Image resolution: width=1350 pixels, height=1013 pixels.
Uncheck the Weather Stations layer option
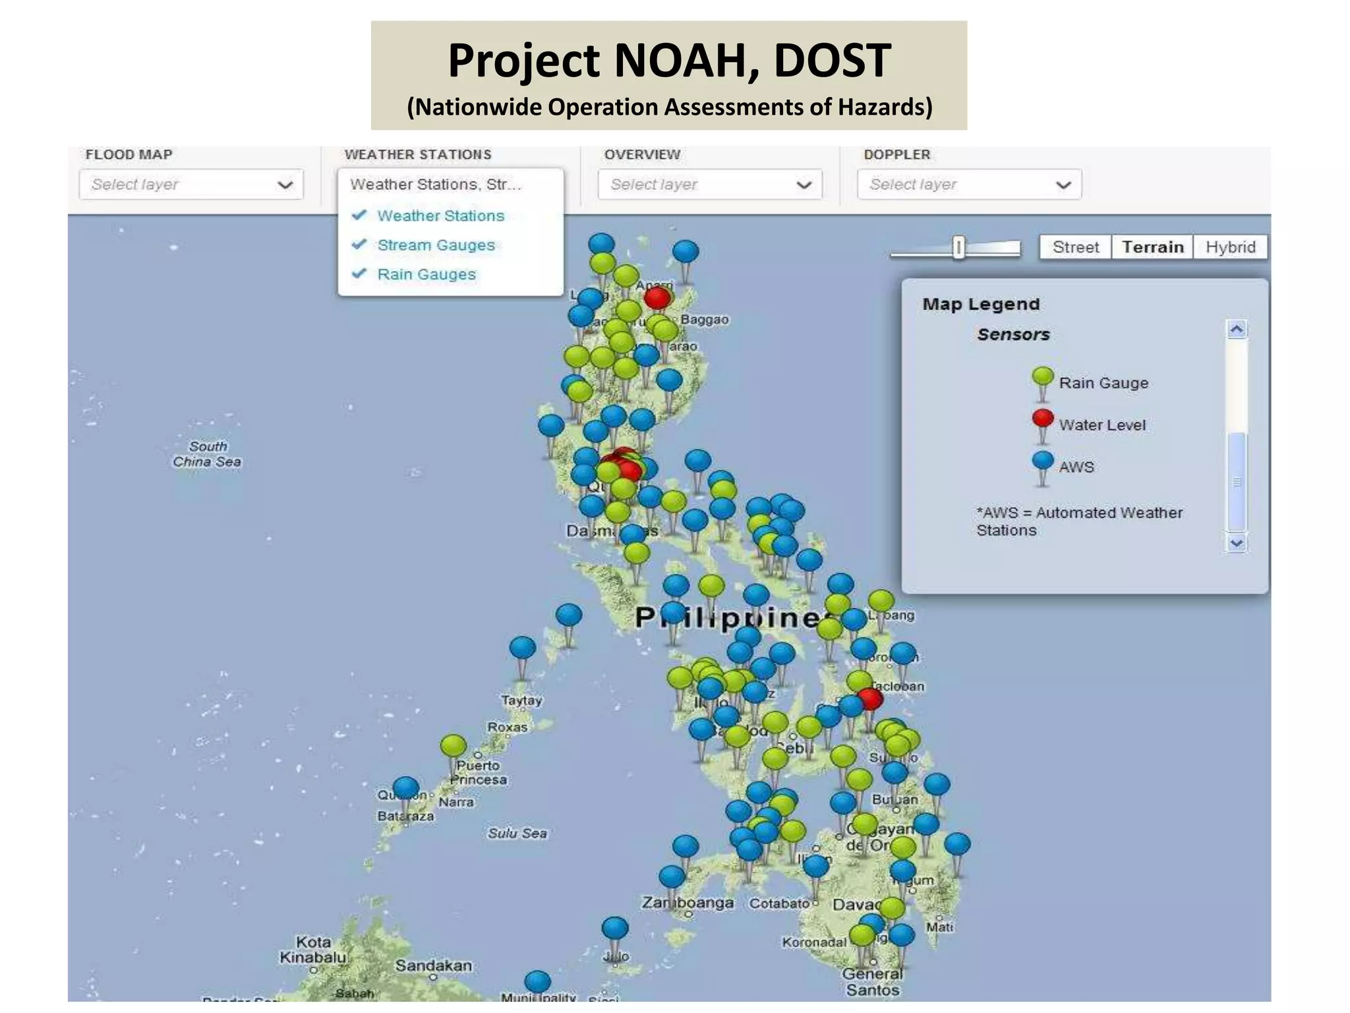point(428,216)
